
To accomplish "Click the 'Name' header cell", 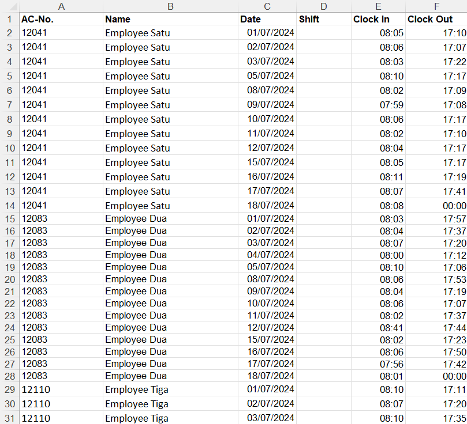I will [170, 19].
